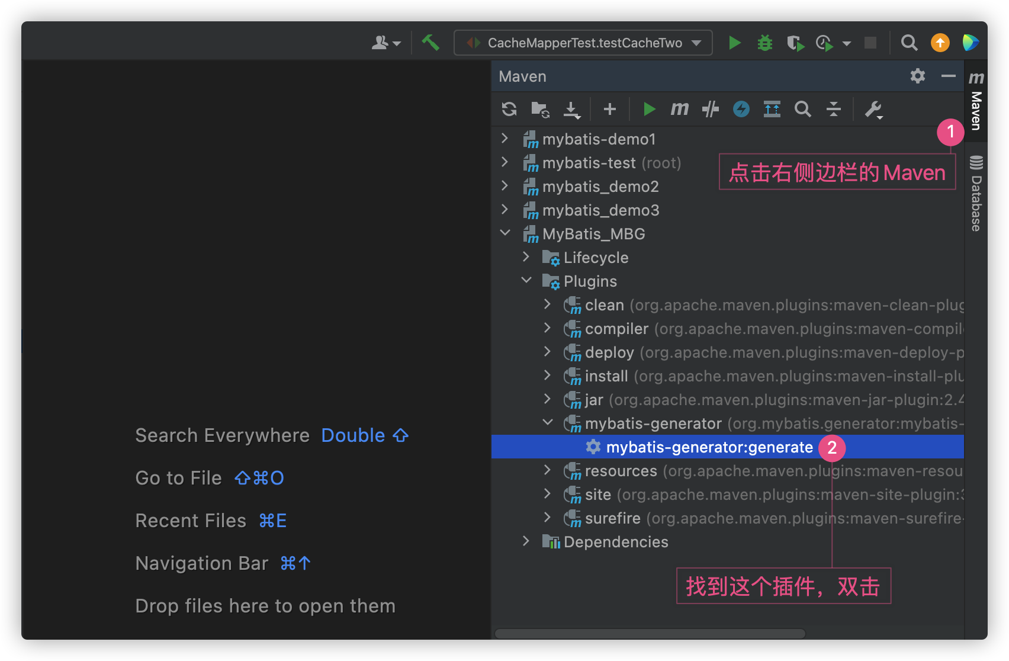Toggle Search Everywhere magnifier in top bar
1009x661 pixels.
click(x=908, y=42)
